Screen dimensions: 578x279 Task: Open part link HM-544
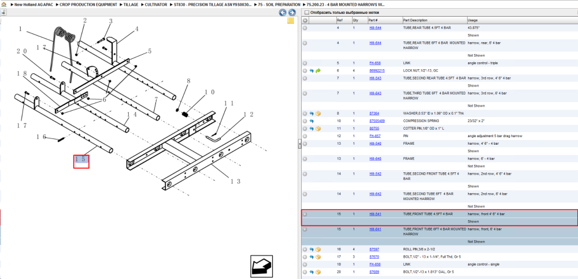375,28
